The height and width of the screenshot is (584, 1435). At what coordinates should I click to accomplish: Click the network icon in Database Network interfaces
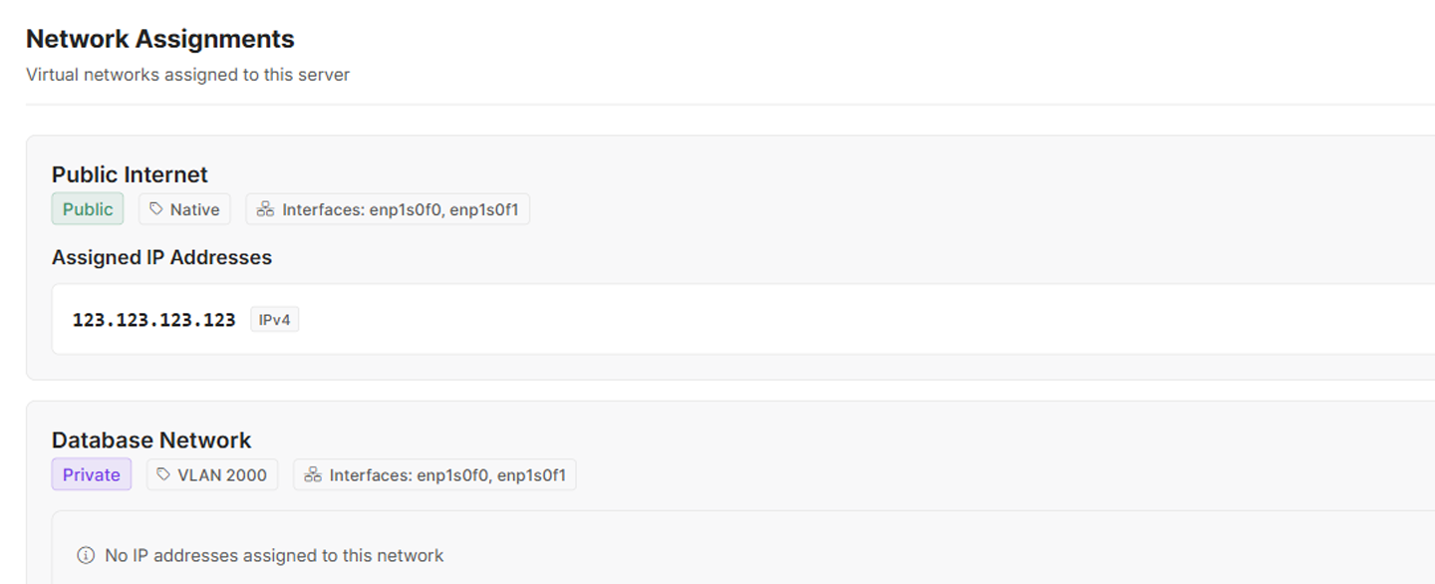312,475
